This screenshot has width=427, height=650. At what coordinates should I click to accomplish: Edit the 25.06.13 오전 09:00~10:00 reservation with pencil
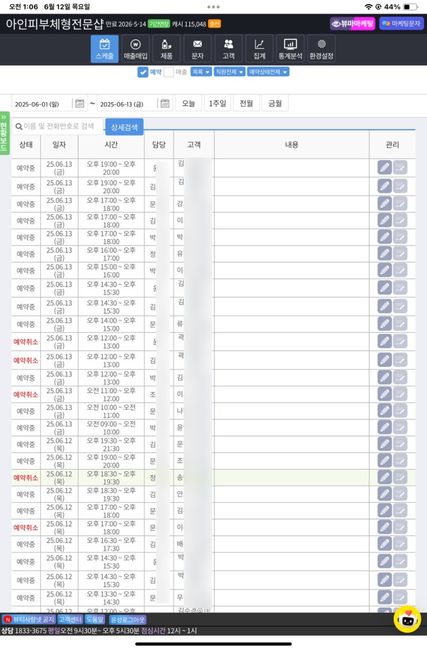click(x=384, y=428)
